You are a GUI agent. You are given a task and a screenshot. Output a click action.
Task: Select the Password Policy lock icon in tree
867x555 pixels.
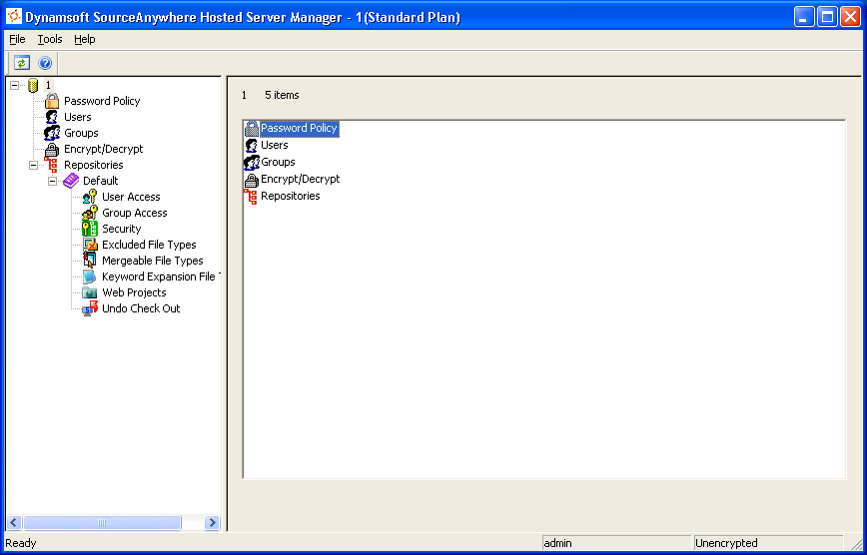click(x=52, y=101)
